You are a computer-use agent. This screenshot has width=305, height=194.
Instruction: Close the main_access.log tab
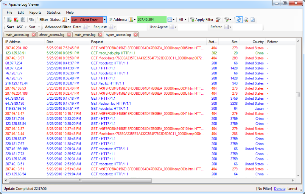point(34,35)
